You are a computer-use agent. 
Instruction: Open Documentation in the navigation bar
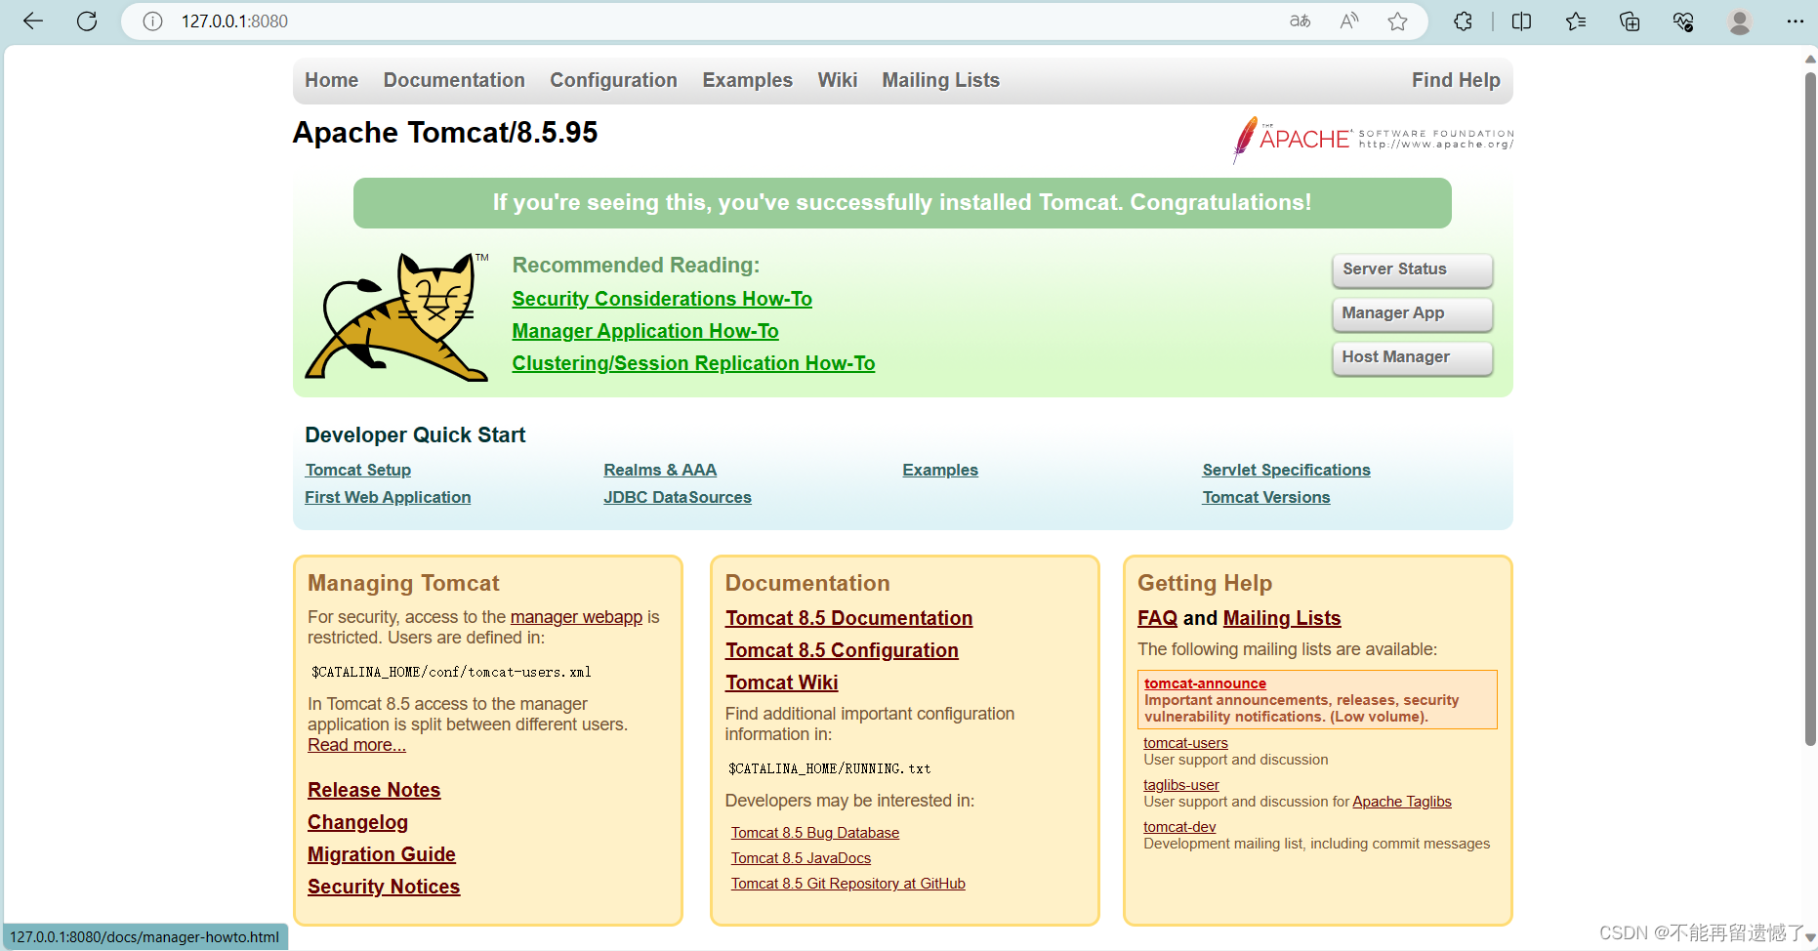tap(454, 80)
